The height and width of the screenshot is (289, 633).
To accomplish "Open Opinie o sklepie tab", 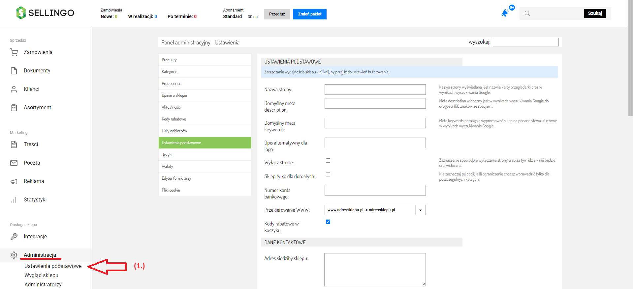I will (205, 95).
